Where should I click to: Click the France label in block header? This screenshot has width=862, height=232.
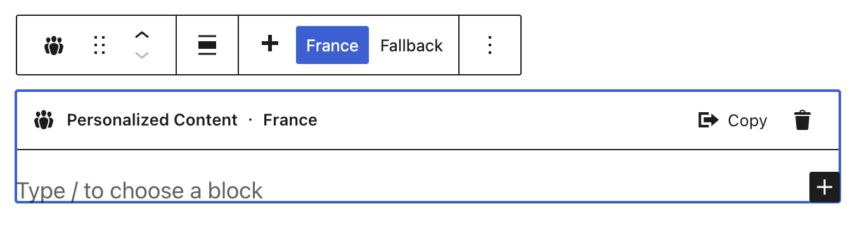(x=290, y=120)
